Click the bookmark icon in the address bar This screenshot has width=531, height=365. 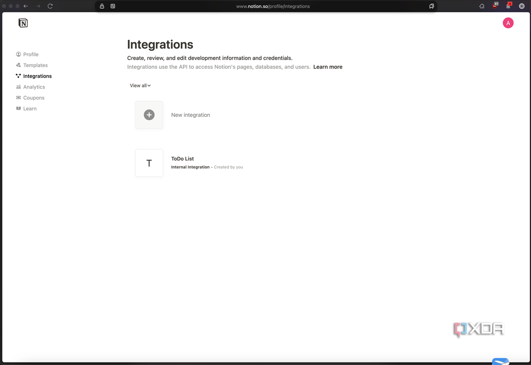[432, 6]
